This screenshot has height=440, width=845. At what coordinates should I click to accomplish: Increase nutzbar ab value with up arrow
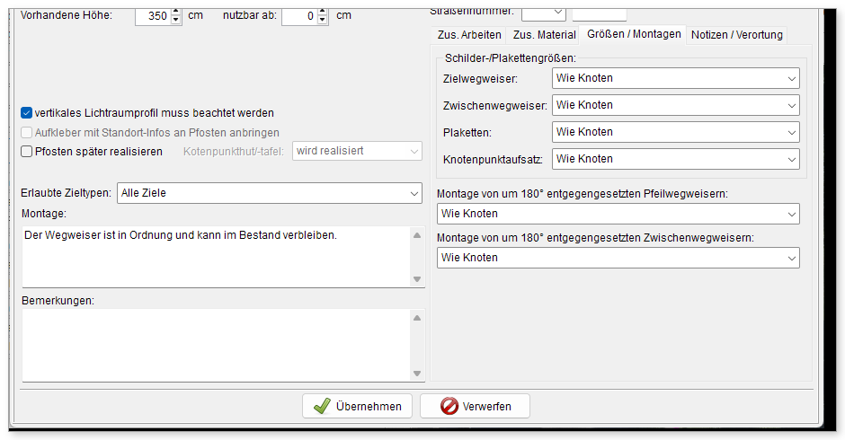point(322,12)
